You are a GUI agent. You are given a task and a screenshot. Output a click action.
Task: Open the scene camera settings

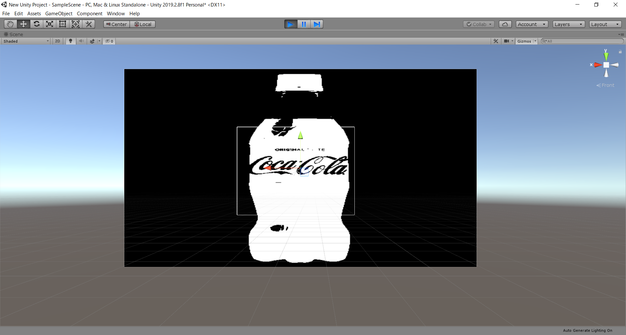pos(506,41)
